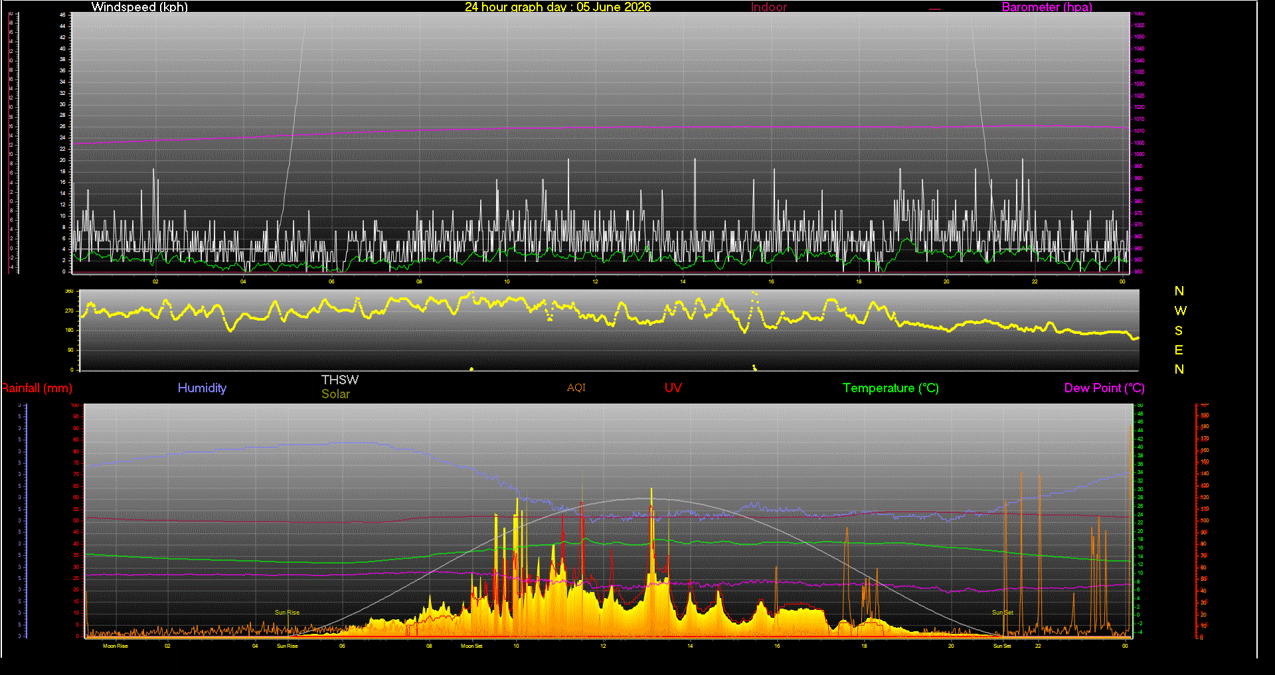Select the Temperature (°C) legend label

[891, 388]
